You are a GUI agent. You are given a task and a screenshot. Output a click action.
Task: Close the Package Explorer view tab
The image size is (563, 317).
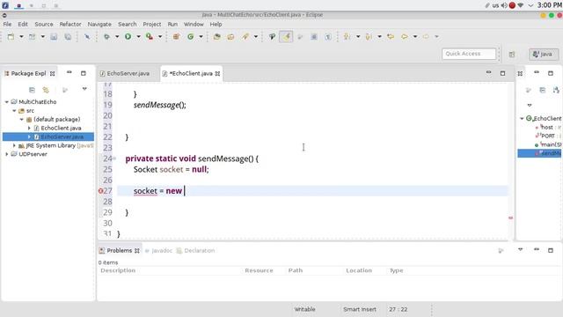[53, 74]
